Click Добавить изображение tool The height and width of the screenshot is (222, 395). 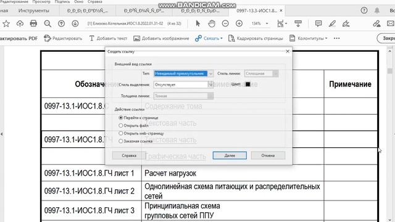pyautogui.click(x=161, y=38)
